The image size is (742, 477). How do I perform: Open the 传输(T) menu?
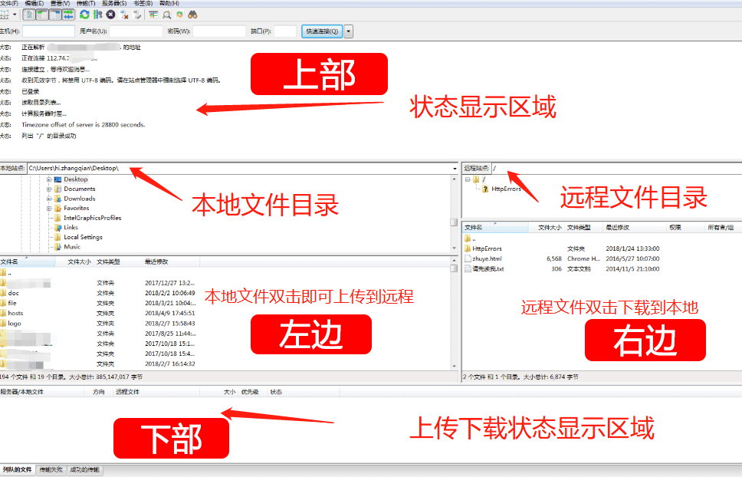click(x=86, y=3)
